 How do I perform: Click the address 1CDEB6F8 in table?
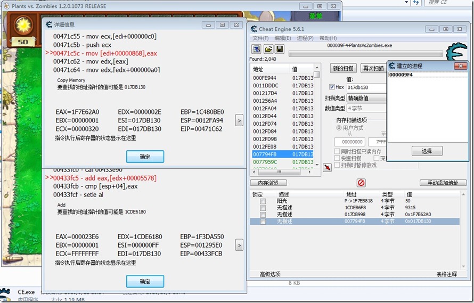[355, 208]
